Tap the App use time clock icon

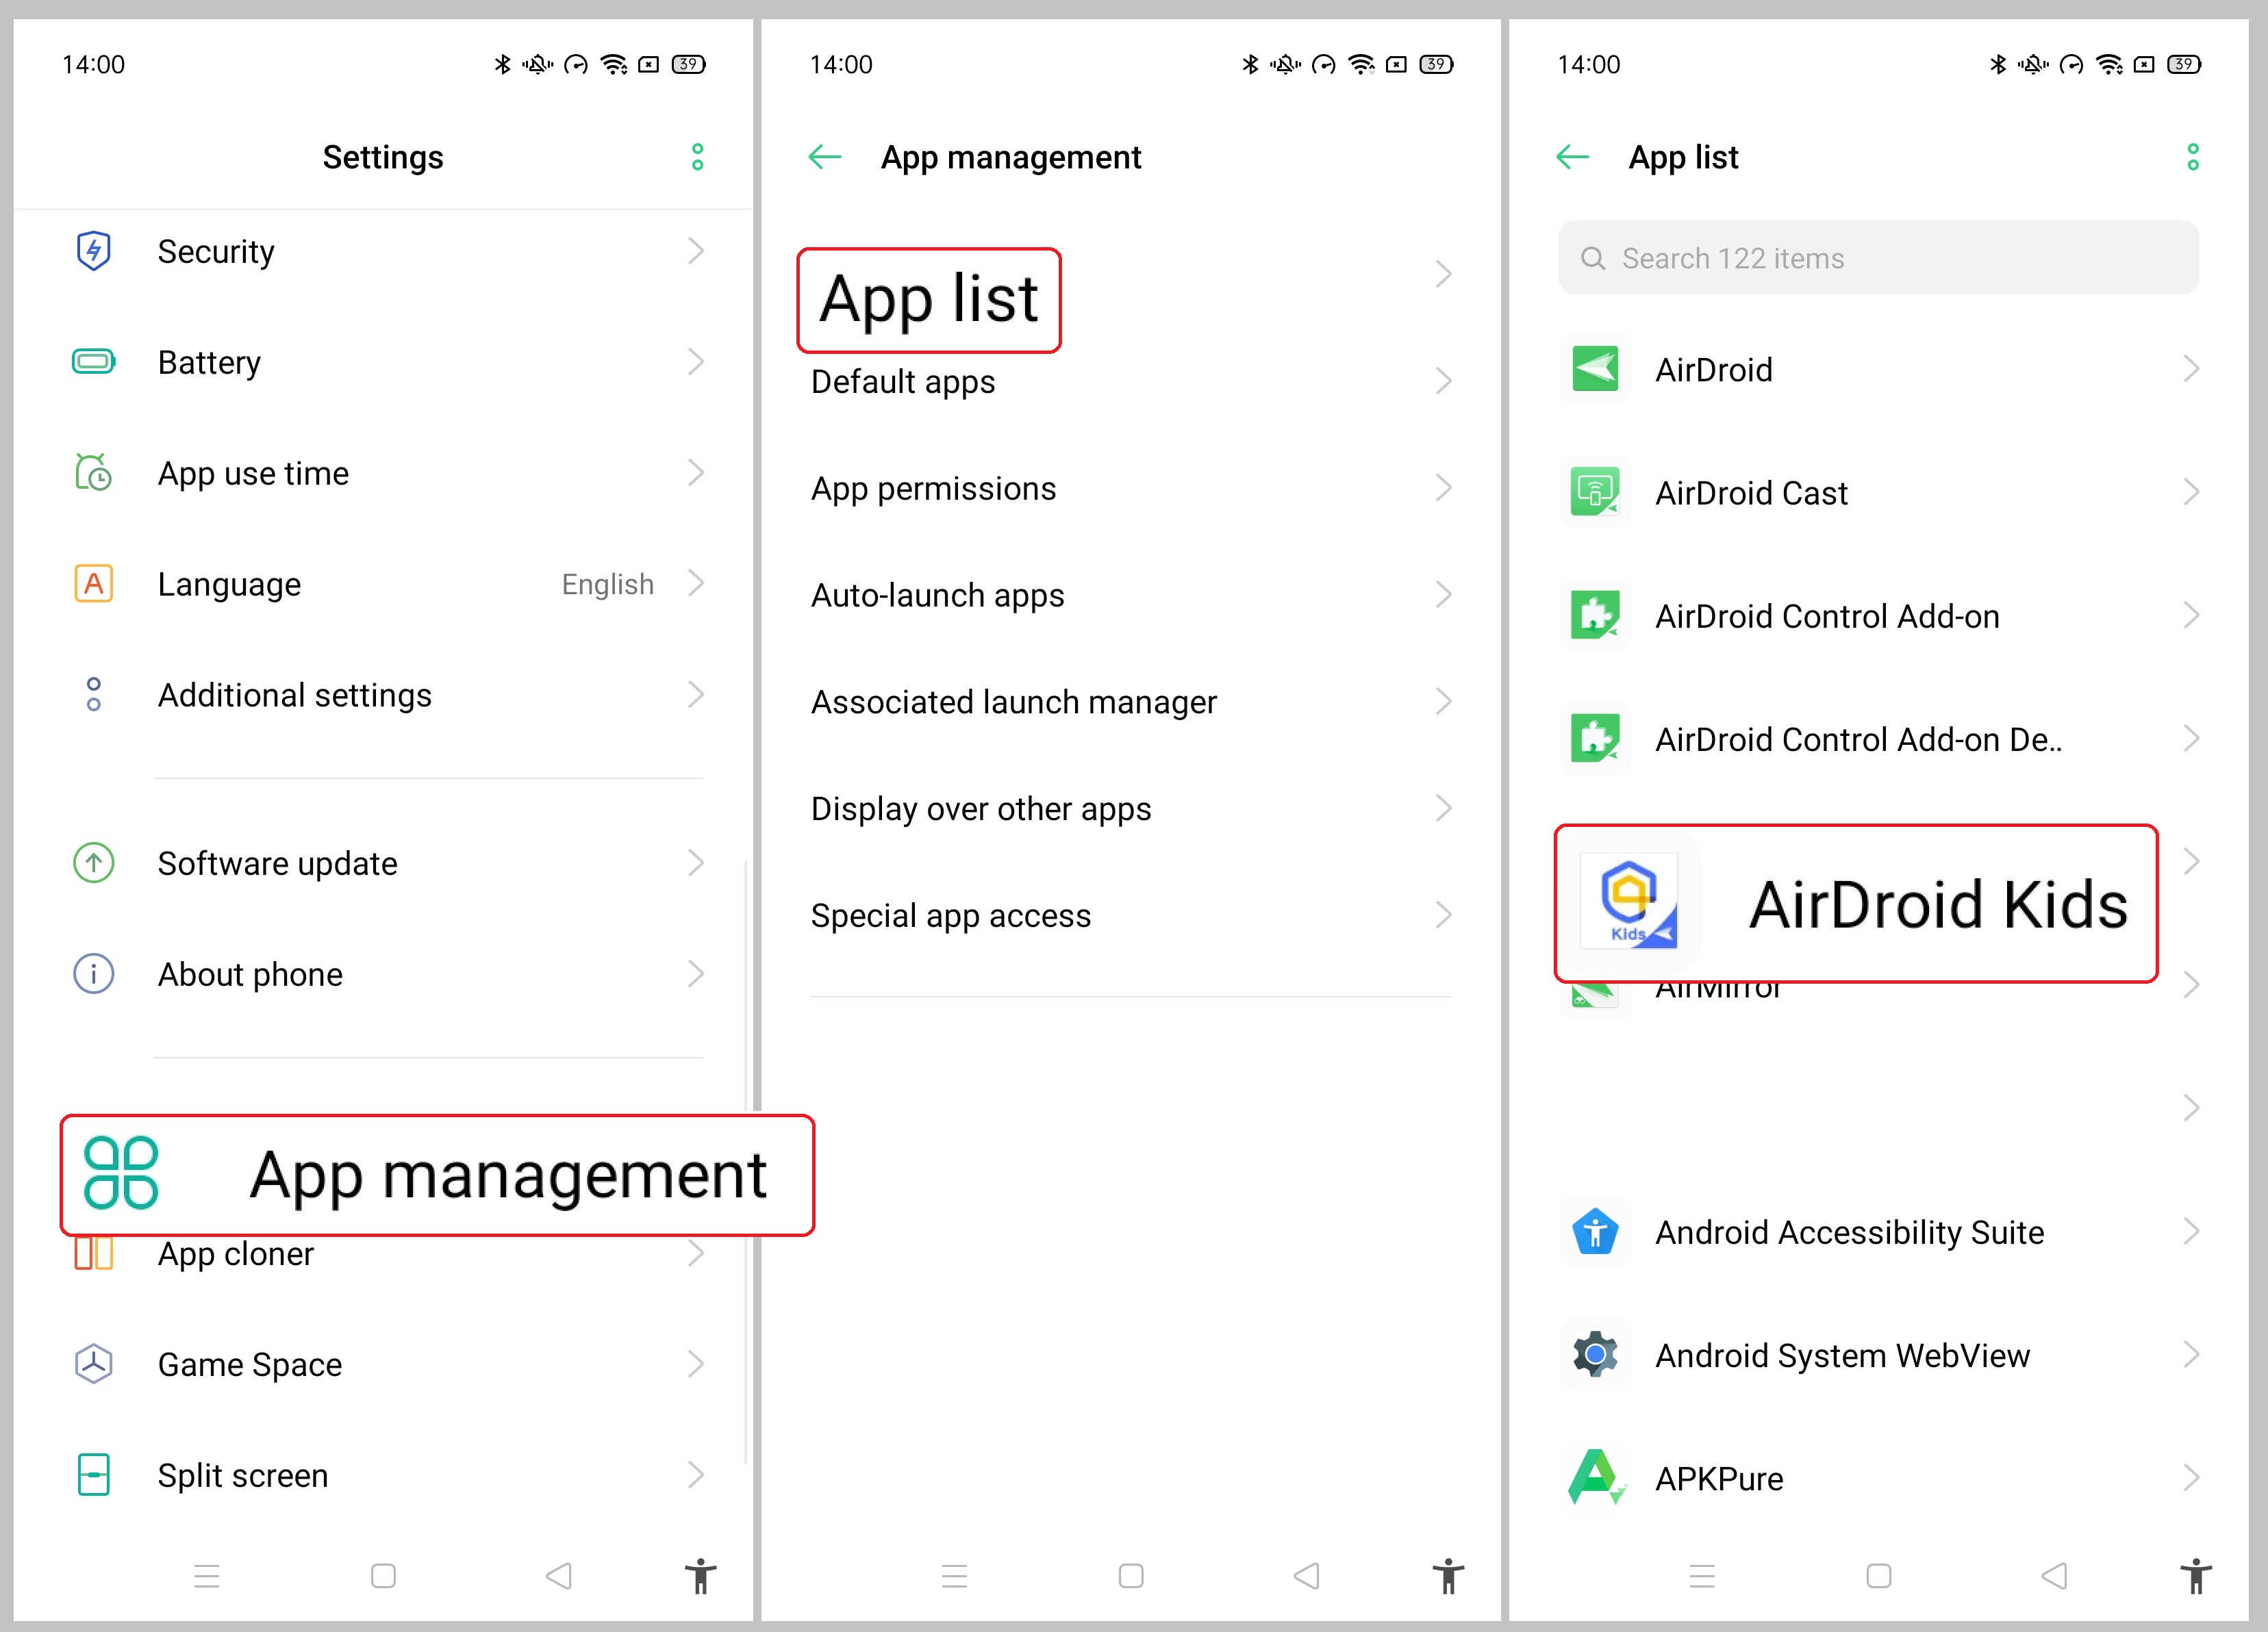point(93,473)
